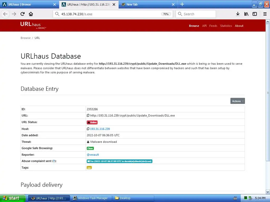Click the (?) help link for abuse complaint
Viewport: 270px width, 202px height.
pos(54,161)
